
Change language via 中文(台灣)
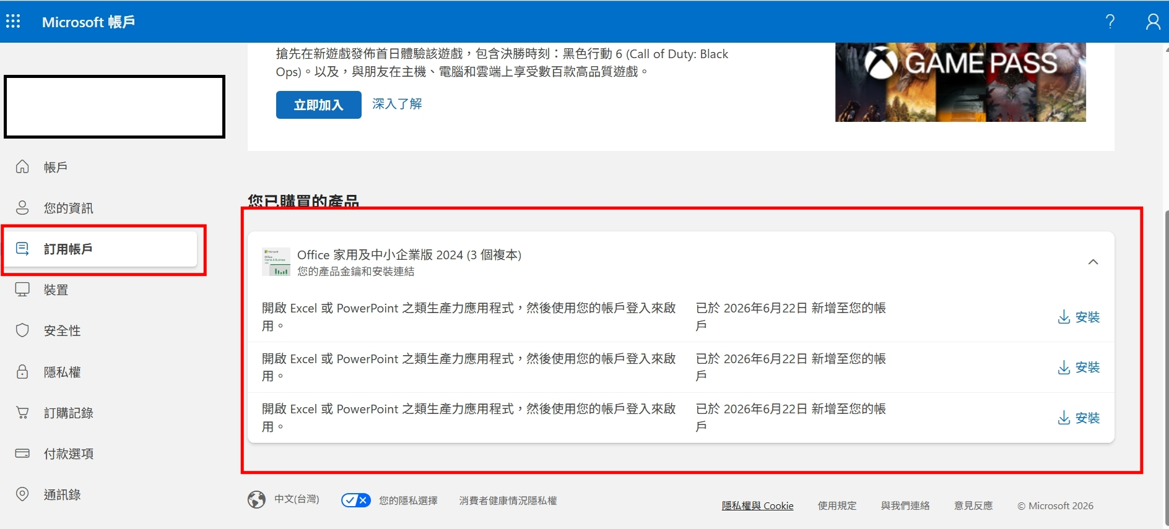point(297,499)
